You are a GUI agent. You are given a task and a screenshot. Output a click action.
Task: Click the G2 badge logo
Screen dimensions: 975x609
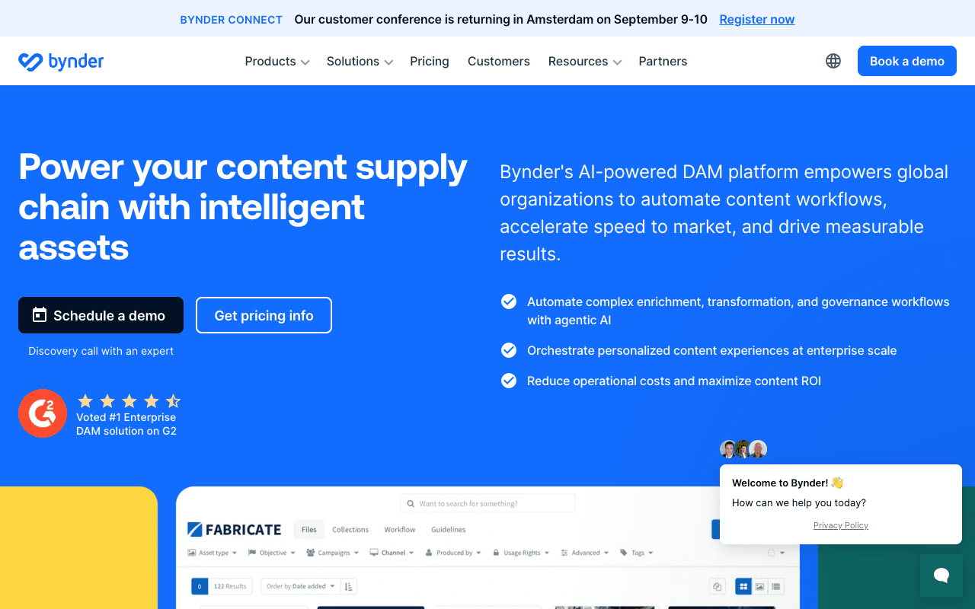pos(43,413)
